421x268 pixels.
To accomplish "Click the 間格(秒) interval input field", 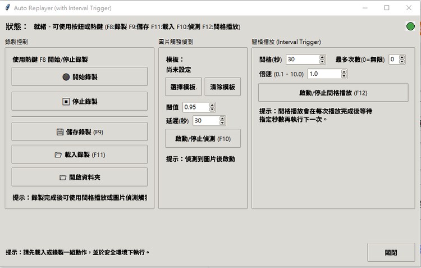I will [x=302, y=59].
